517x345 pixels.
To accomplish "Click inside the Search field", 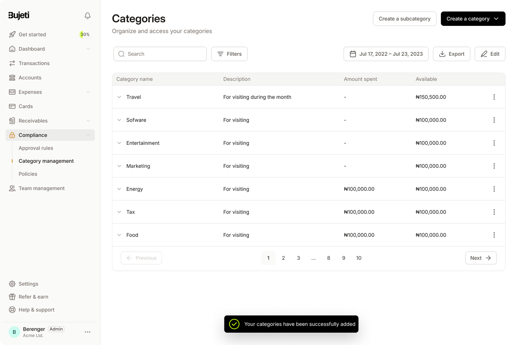I will click(160, 54).
